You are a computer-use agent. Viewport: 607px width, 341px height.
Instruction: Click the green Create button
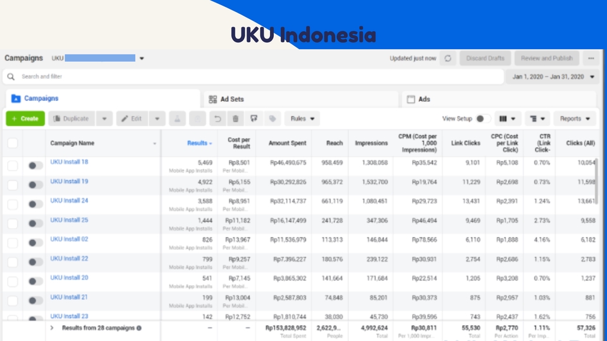click(25, 119)
